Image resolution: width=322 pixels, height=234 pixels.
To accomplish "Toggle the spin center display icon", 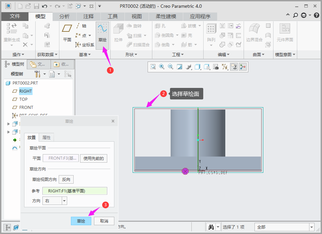I will 243,67.
